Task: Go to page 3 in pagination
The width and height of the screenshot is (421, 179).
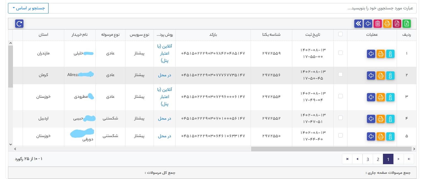Action: pyautogui.click(x=368, y=159)
